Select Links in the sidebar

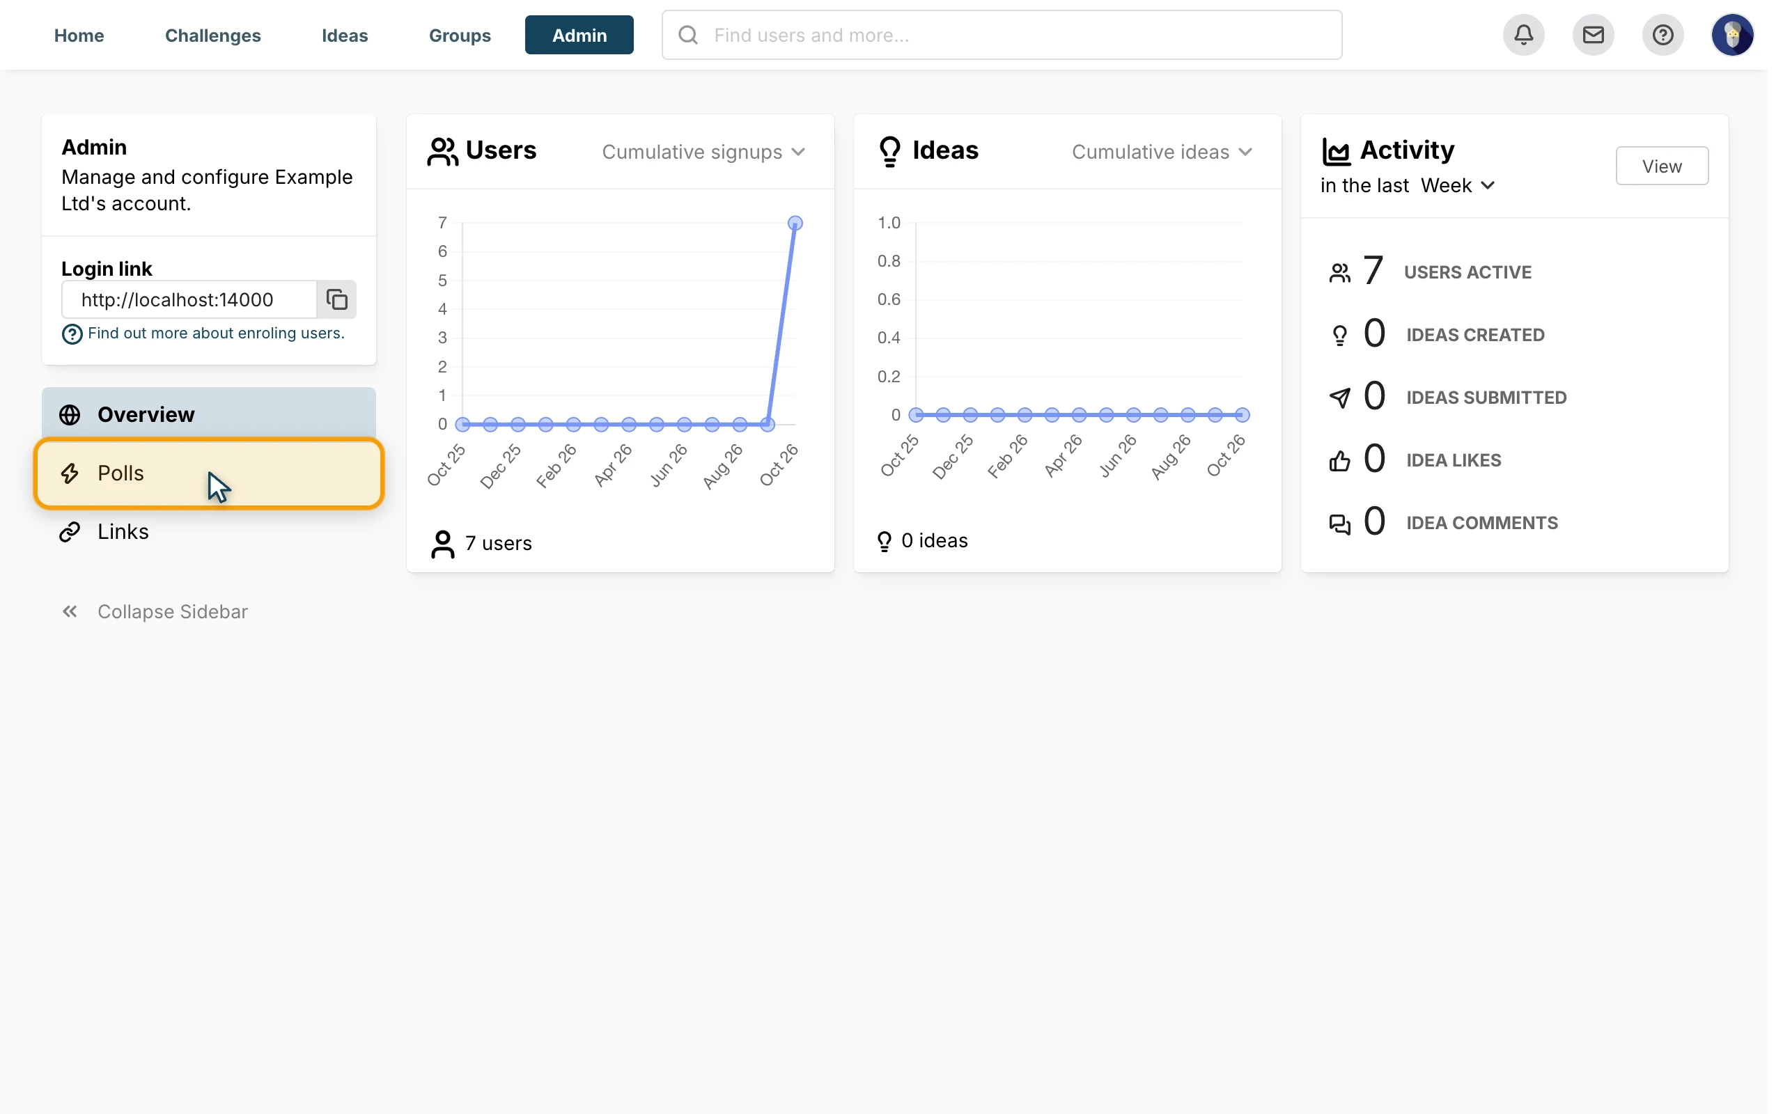(208, 531)
